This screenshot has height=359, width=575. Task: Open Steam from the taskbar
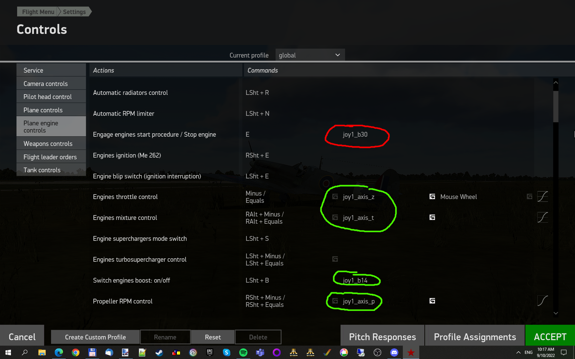tap(159, 352)
